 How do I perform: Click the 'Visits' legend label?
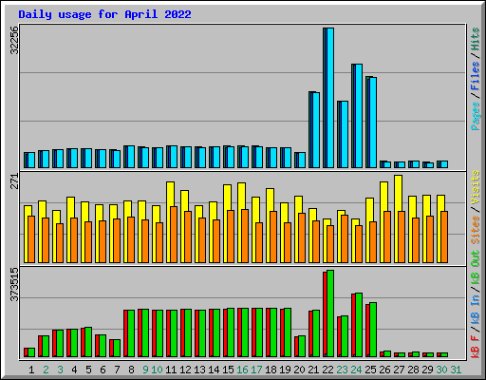[475, 187]
